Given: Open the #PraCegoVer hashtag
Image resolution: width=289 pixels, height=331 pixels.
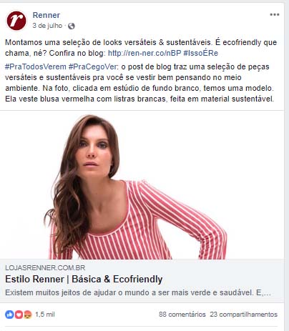Looking at the screenshot, I should pyautogui.click(x=93, y=66).
